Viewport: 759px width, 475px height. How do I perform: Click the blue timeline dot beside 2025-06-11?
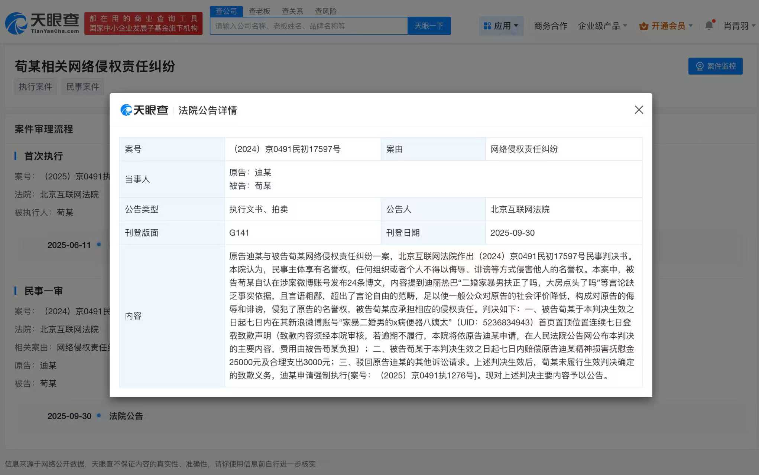98,245
